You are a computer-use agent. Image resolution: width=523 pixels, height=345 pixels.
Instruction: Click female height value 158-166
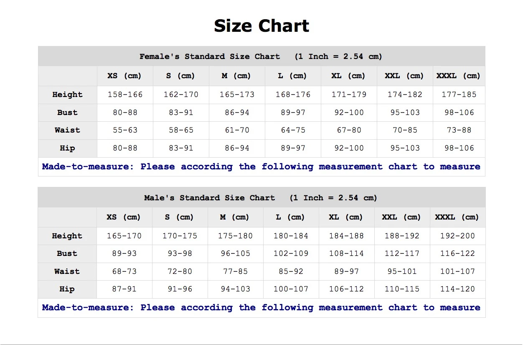click(125, 95)
